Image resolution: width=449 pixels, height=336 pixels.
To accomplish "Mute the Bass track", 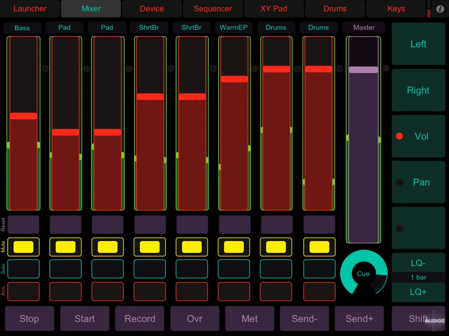I will [24, 247].
